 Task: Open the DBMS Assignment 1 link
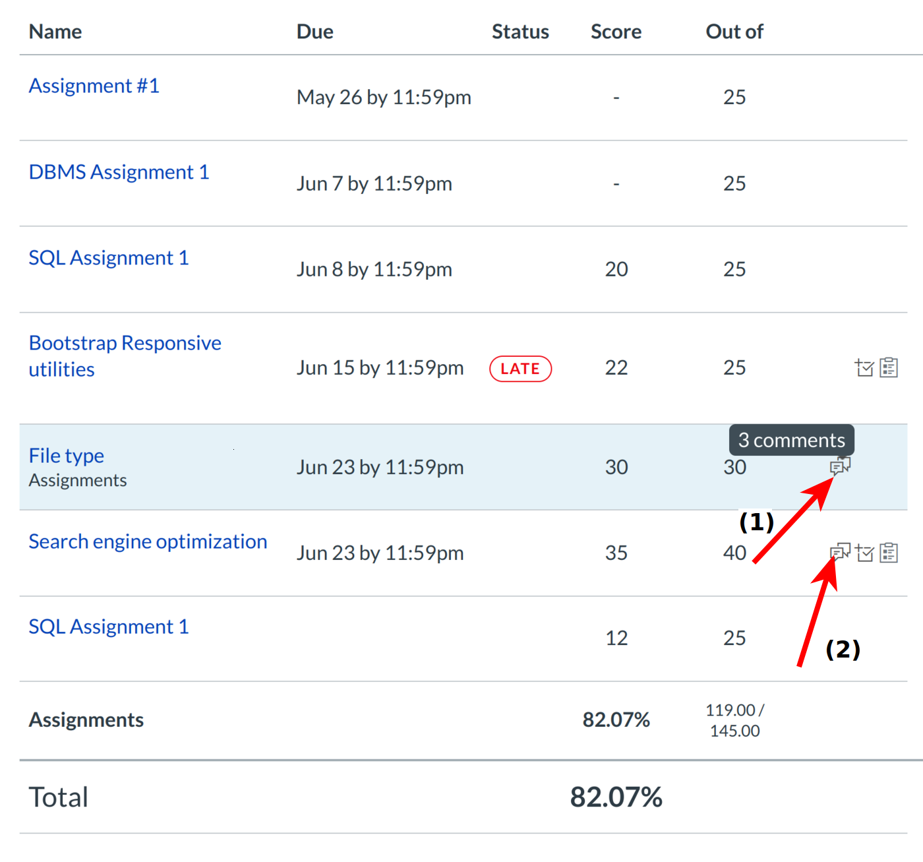(119, 172)
